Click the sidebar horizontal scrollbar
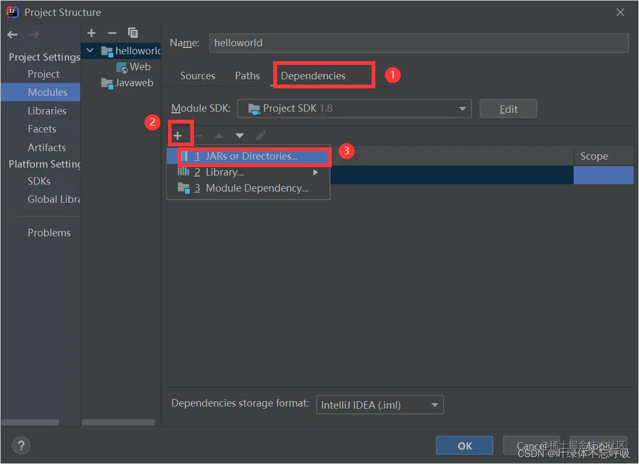Viewport: 639px width, 464px height. (30, 422)
